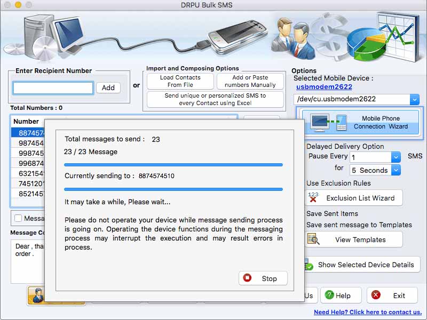Click the sending progress bar in the dialog
427x320 pixels.
[173, 164]
